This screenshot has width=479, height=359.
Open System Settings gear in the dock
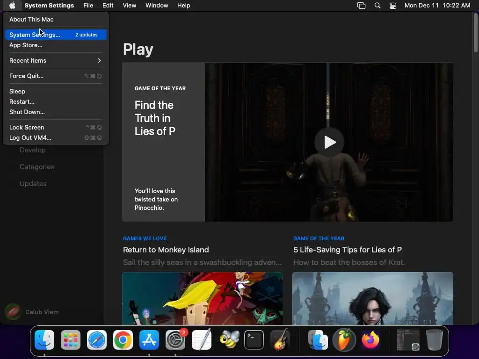pyautogui.click(x=175, y=340)
